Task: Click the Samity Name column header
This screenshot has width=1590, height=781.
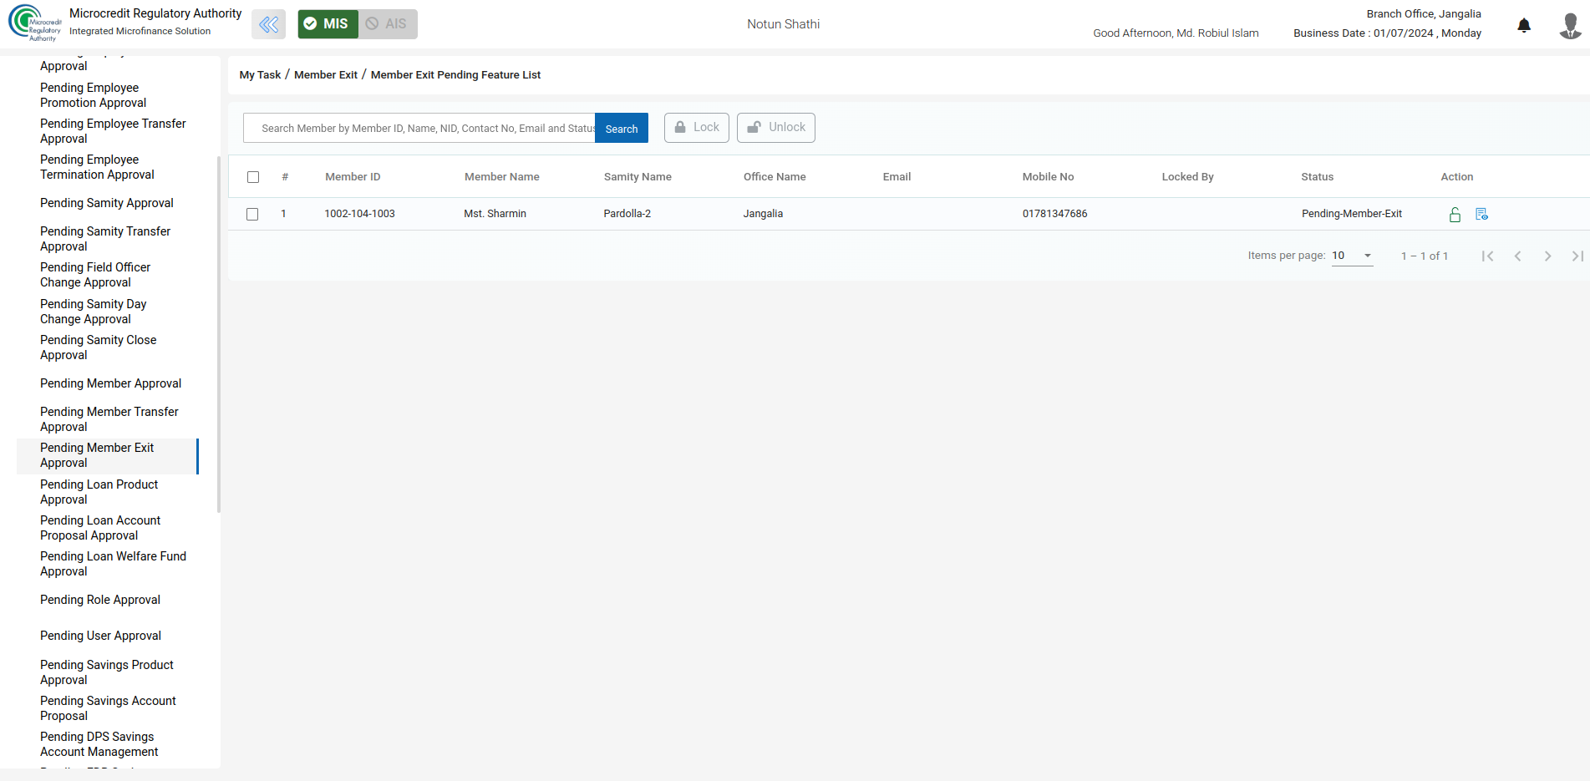Action: coord(638,177)
